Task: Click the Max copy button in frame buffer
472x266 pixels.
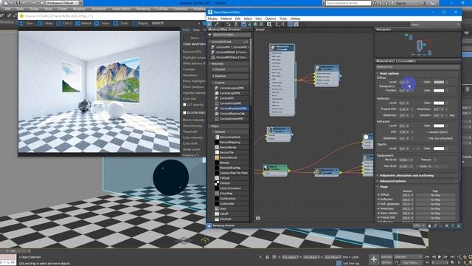Action: (x=46, y=23)
